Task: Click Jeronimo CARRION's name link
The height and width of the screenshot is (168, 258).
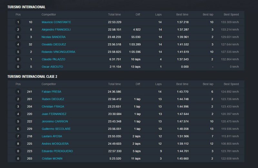Action: pyautogui.click(x=55, y=121)
